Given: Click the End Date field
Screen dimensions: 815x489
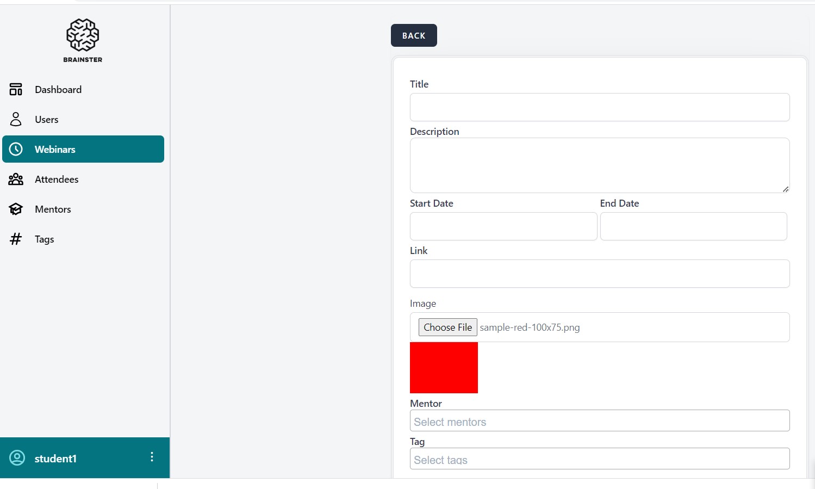Looking at the screenshot, I should 693,226.
